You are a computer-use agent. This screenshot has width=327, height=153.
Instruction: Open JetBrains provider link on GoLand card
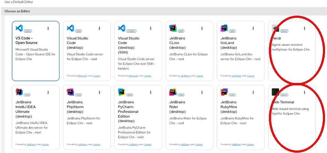pos(236,76)
